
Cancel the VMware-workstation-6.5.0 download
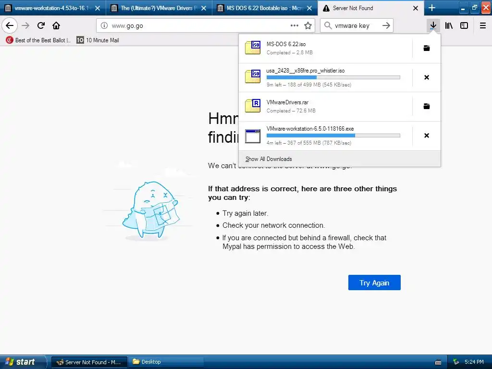[x=427, y=135]
